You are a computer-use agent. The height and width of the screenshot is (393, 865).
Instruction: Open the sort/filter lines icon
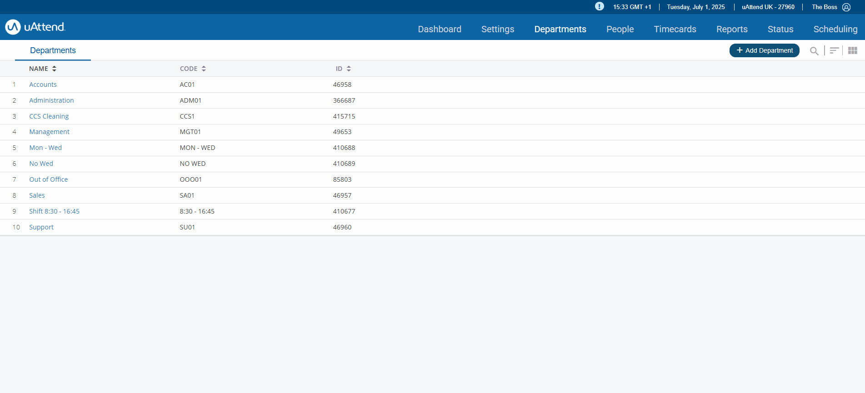[x=834, y=50]
